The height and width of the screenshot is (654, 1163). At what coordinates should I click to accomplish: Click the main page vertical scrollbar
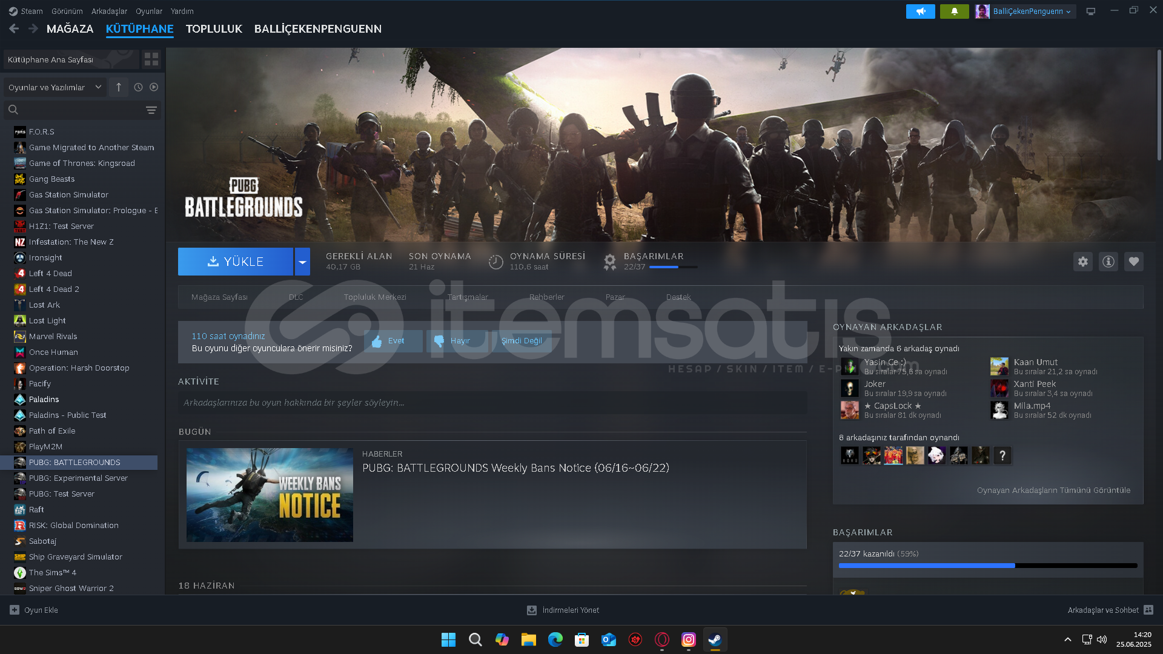tap(1159, 105)
